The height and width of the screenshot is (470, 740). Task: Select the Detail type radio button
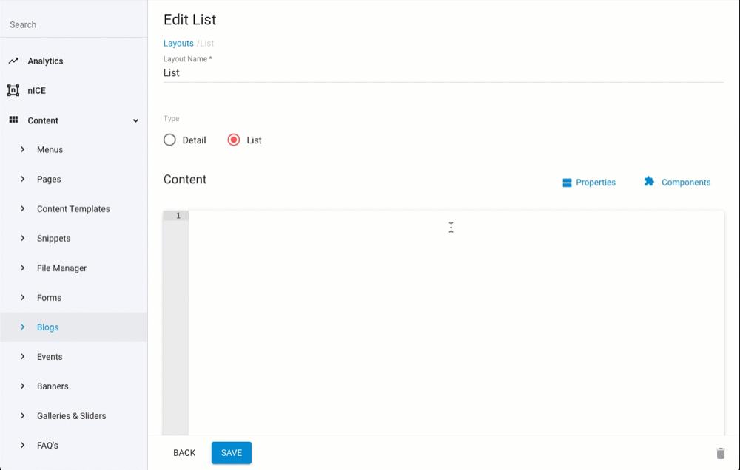(169, 140)
